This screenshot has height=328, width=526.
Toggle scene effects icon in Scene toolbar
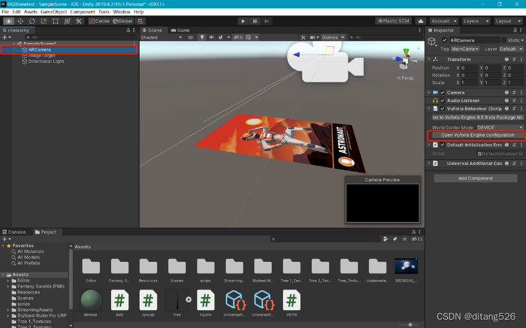coord(221,37)
